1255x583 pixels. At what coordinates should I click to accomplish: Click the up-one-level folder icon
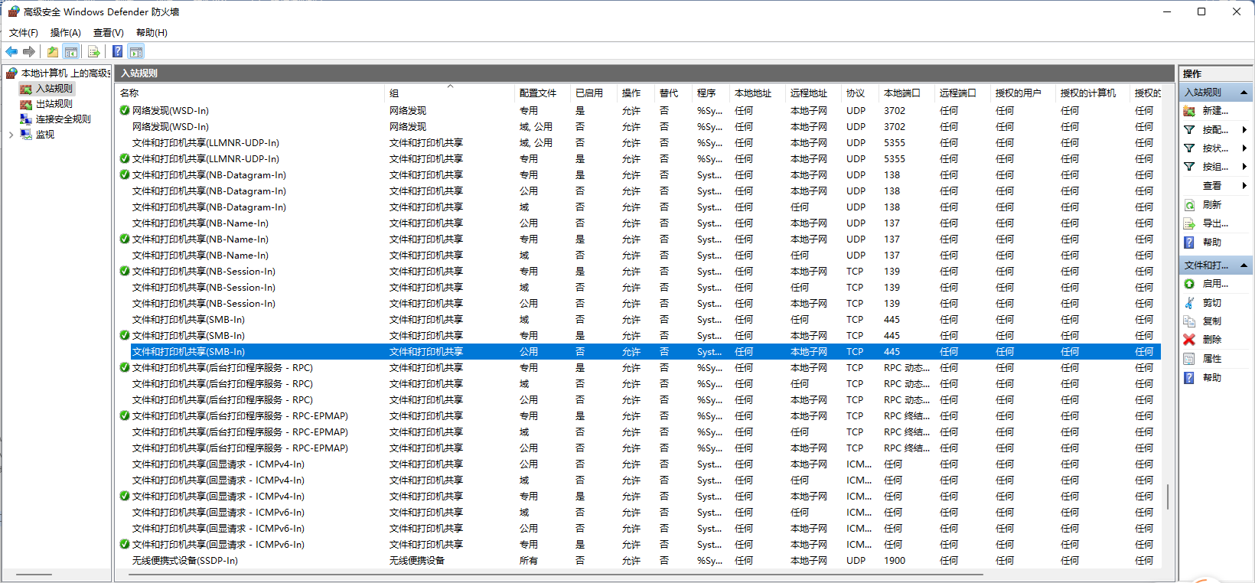pos(52,51)
